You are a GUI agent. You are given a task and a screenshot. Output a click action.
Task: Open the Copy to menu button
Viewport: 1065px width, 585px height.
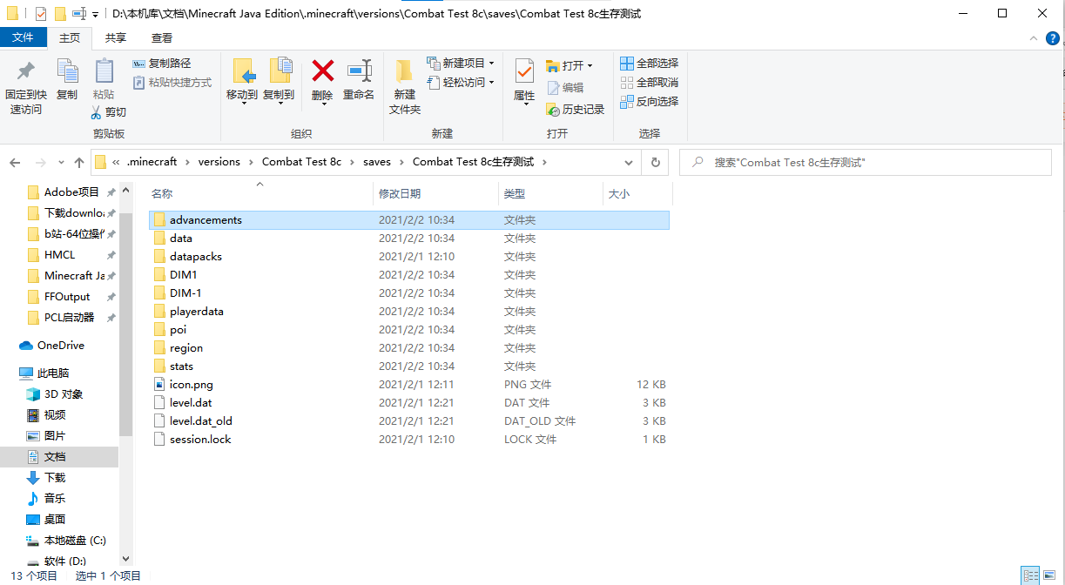click(x=279, y=83)
